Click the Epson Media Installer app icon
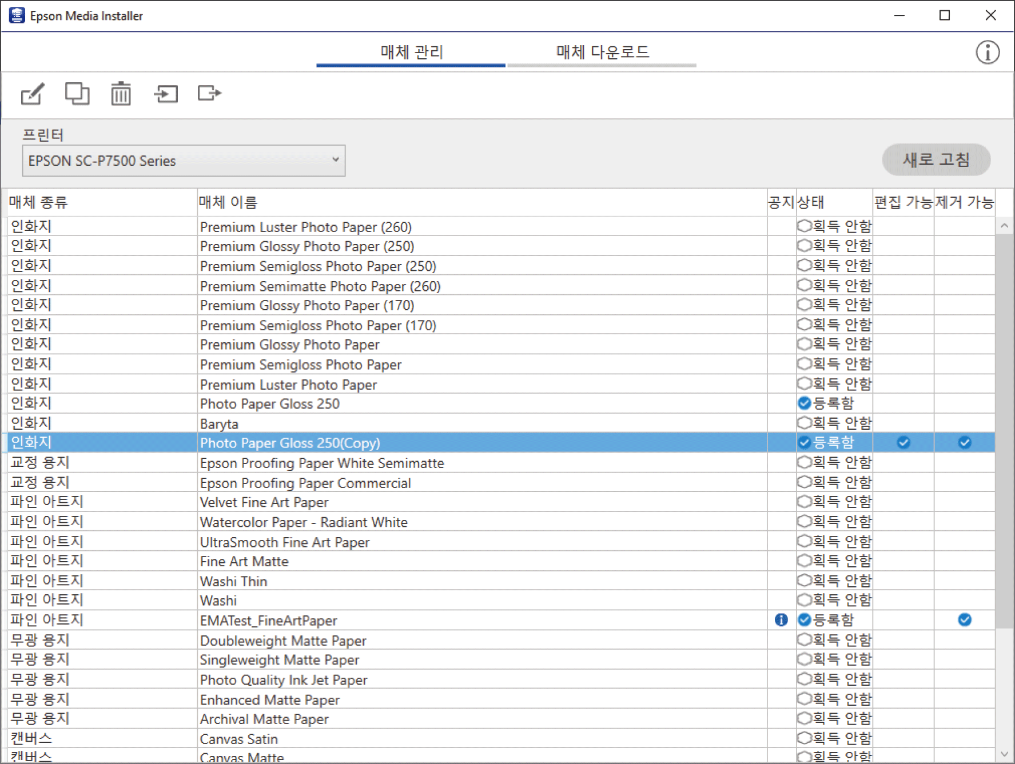 pos(17,15)
